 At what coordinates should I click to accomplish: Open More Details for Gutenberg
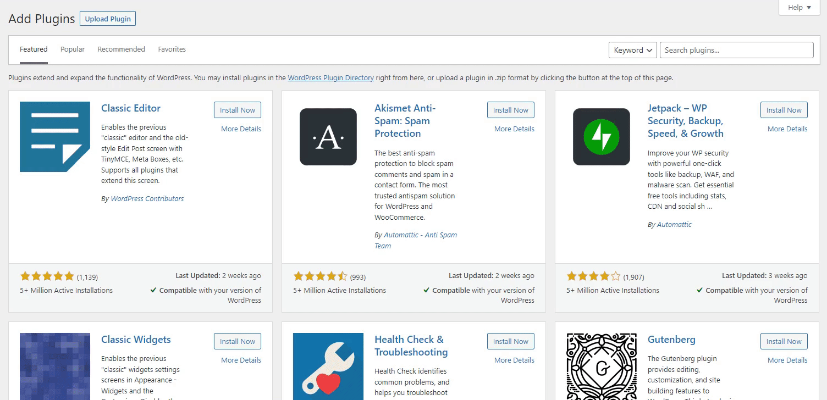(787, 360)
